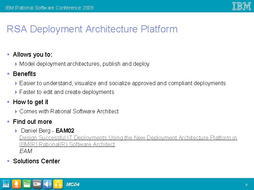Click the IBM logo

tap(242, 6)
